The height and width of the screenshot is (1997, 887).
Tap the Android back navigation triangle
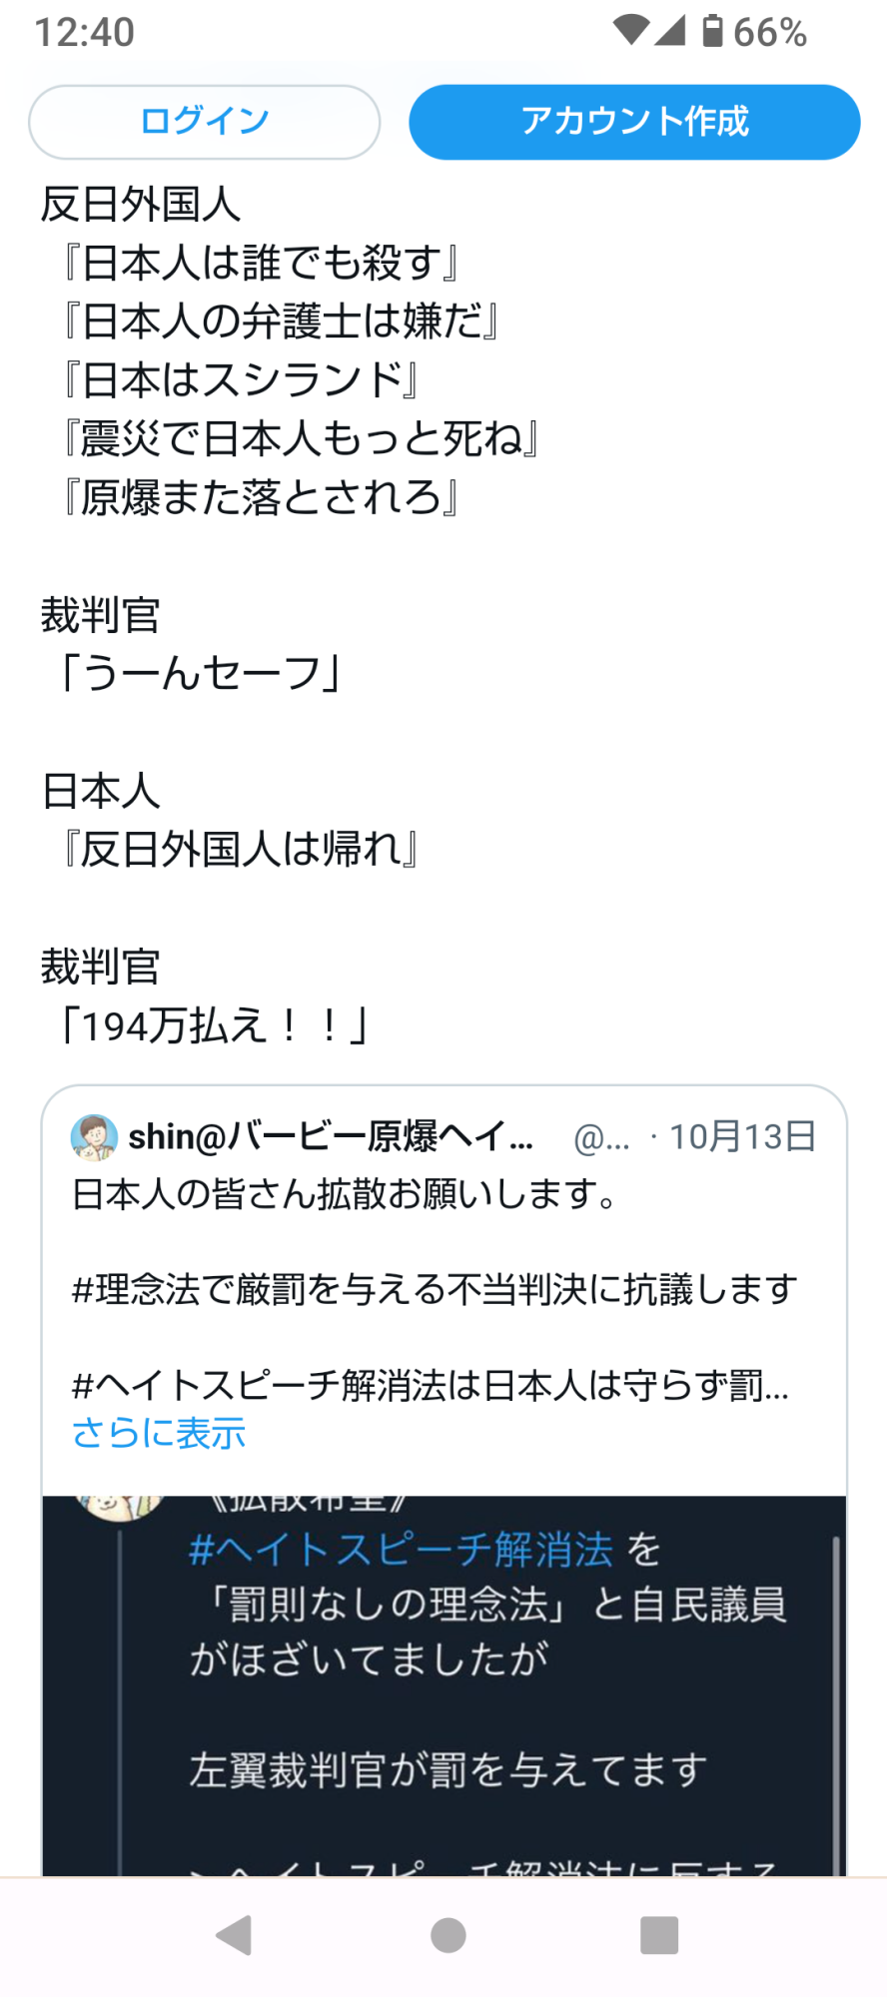pyautogui.click(x=235, y=1935)
